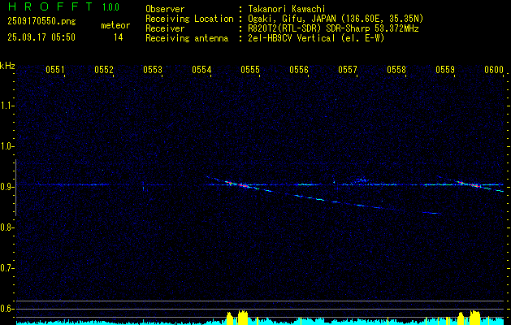
Task: Click the kHz axis unit label
Action: (7, 66)
